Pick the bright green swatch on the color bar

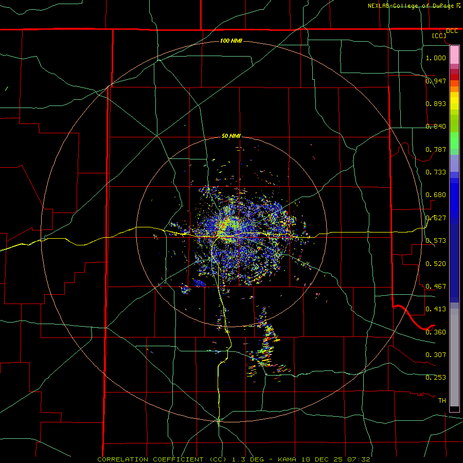click(454, 140)
